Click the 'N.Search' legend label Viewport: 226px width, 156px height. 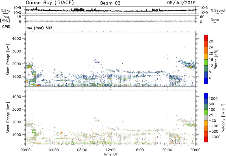pyautogui.click(x=218, y=10)
